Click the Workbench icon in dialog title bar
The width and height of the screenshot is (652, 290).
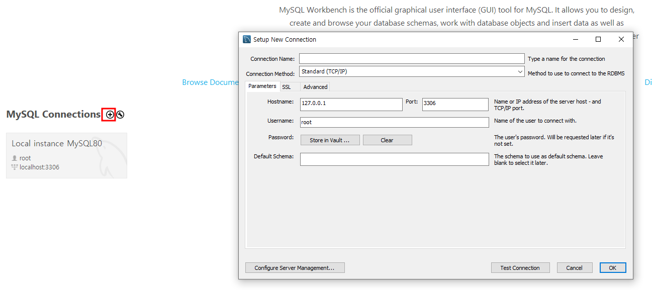point(247,39)
